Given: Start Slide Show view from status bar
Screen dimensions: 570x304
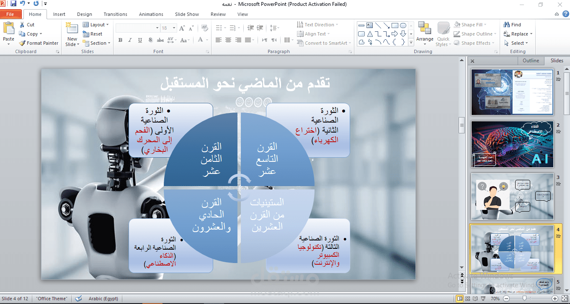Looking at the screenshot, I should click(484, 299).
